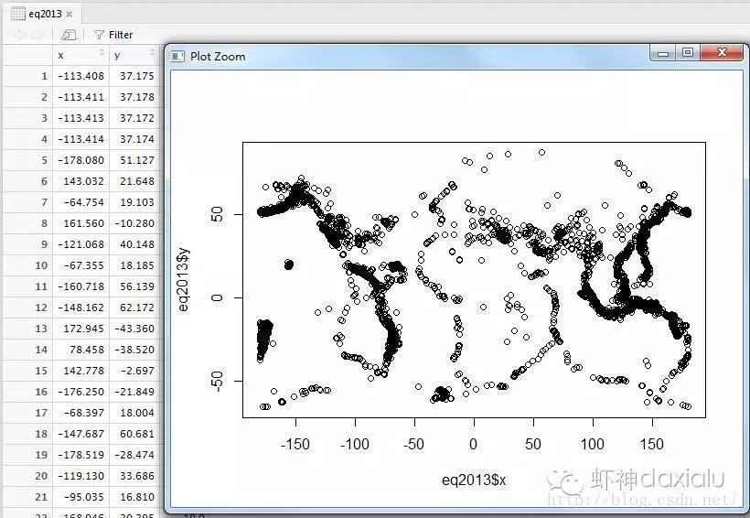
Task: Select cell value -2.697 in row 15
Action: (137, 371)
